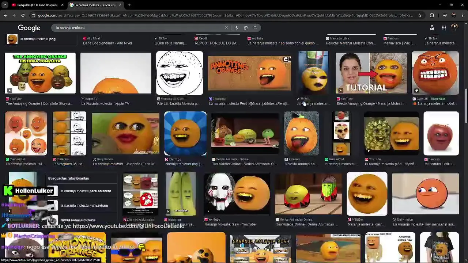Submit search with magnifier icon
Viewport: 468px width, 263px height.
coord(255,28)
